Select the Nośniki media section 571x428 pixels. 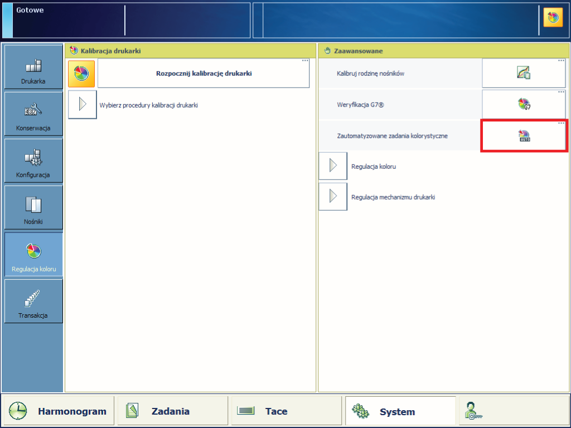(x=33, y=208)
